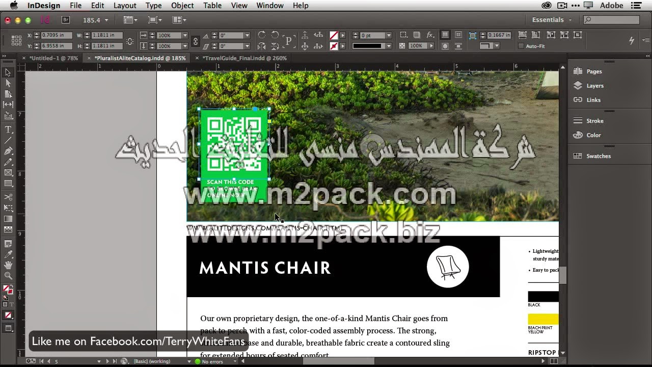652x367 pixels.
Task: Open the preflight No errors dropdown
Action: [x=235, y=361]
